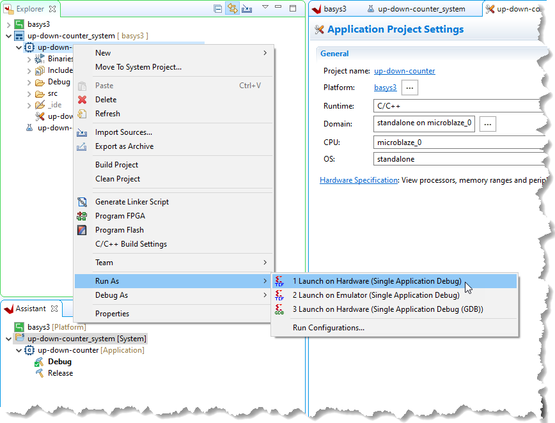The image size is (555, 423).
Task: Click the Debug build hammer icon in Assistant
Action: pos(39,362)
